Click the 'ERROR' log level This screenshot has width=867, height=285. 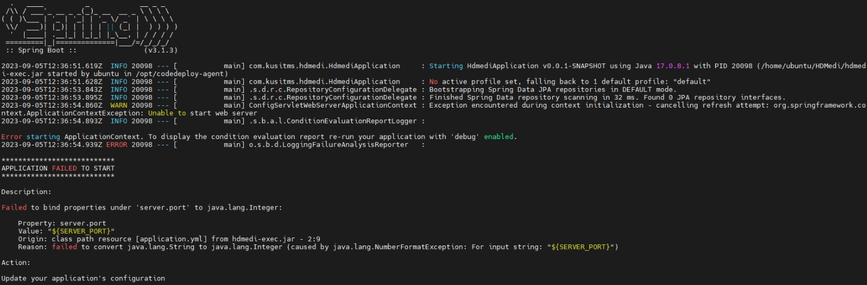point(117,145)
